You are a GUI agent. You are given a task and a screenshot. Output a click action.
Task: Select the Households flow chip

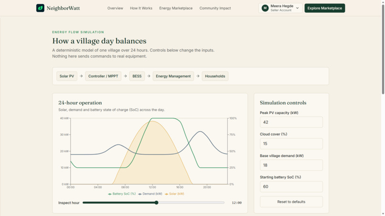(215, 76)
